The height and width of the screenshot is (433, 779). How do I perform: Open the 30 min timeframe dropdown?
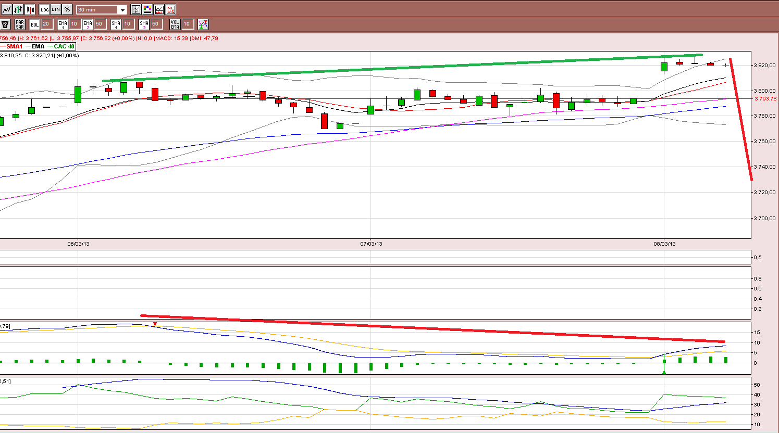pos(102,10)
